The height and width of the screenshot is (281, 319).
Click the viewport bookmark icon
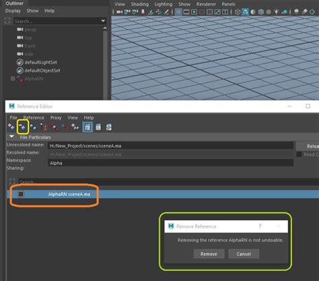(x=143, y=11)
